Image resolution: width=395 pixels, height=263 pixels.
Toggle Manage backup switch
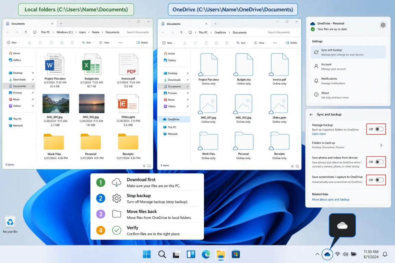click(x=379, y=129)
